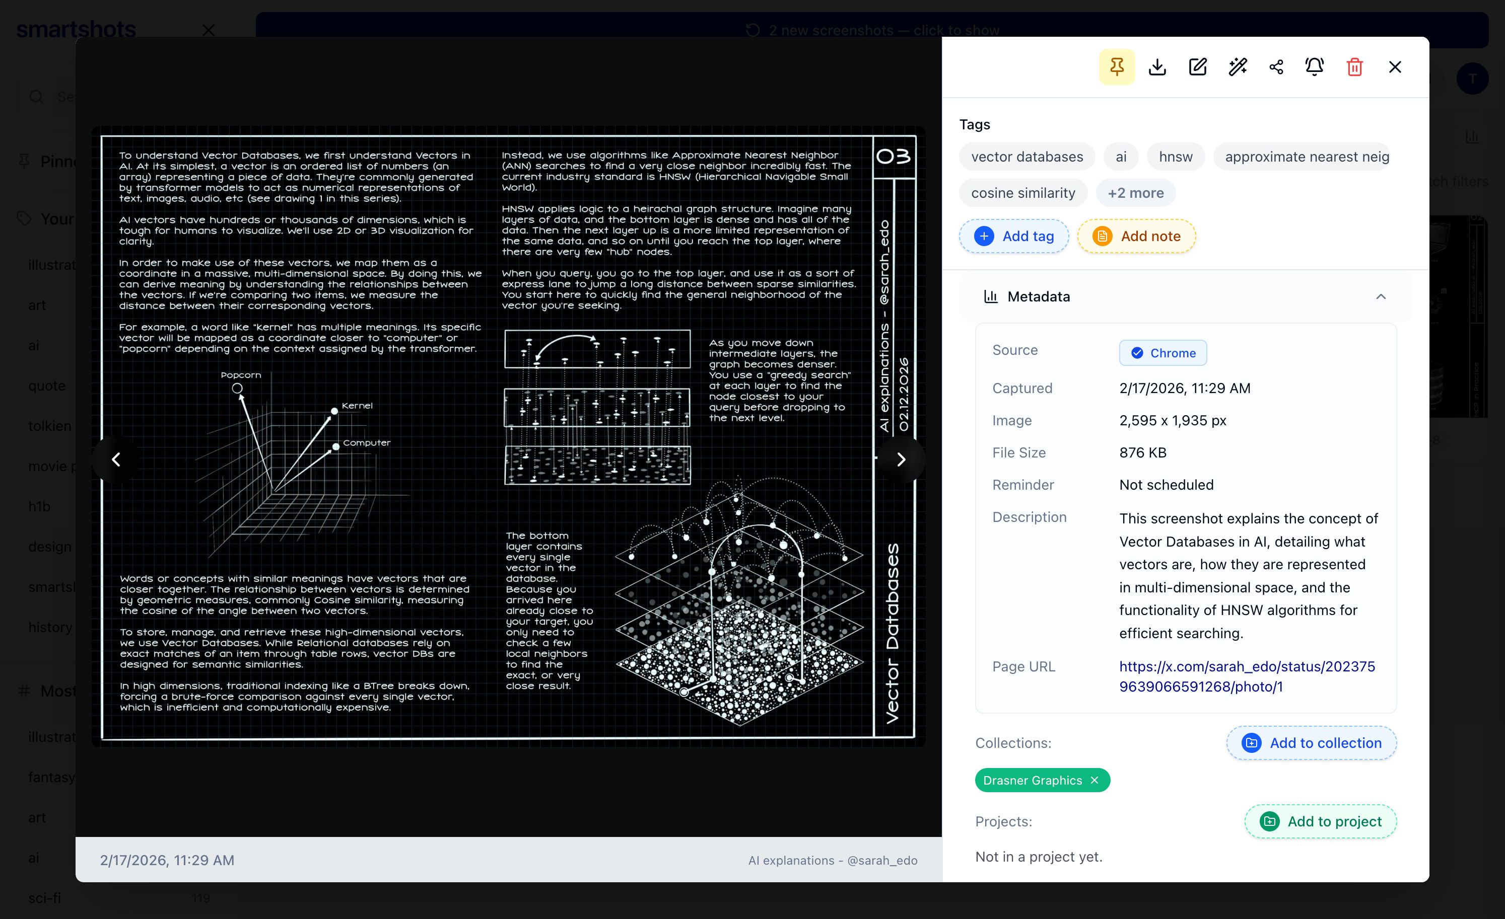This screenshot has width=1505, height=919.
Task: Open the Add to project dropdown
Action: (x=1321, y=821)
